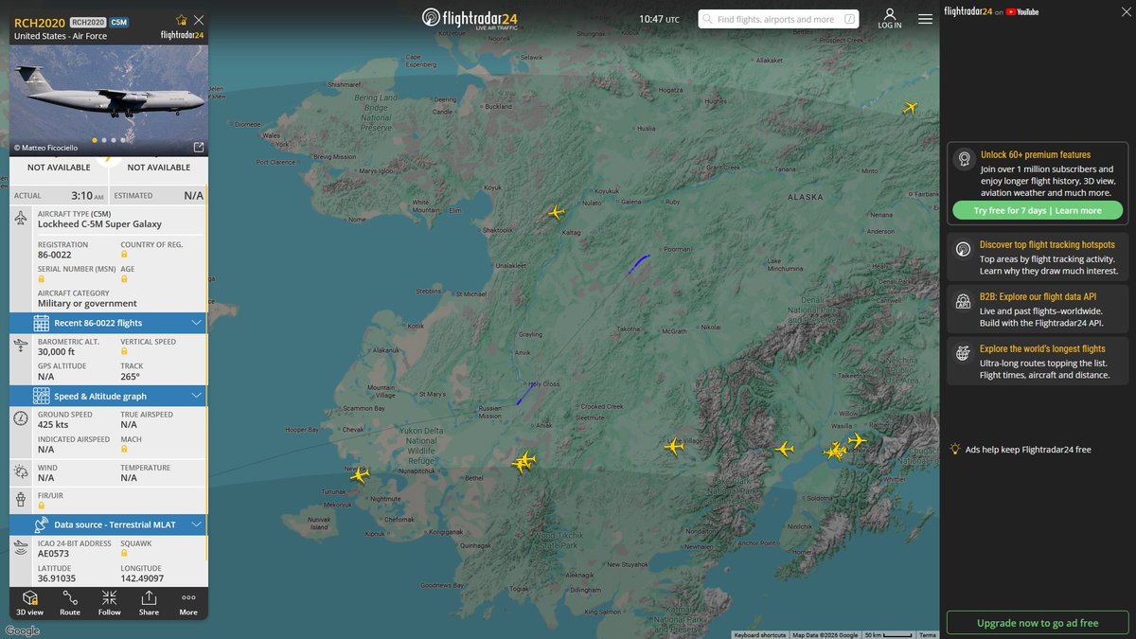Open Discover top flight tracking hotspots
The width and height of the screenshot is (1136, 639).
click(x=1039, y=258)
